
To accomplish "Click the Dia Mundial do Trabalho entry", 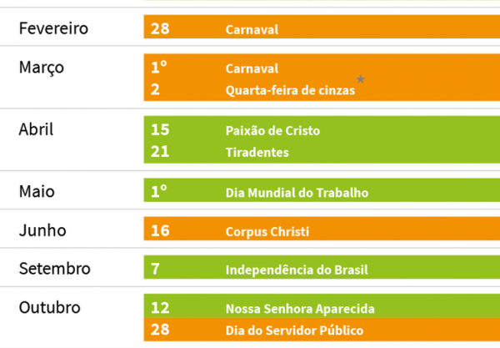I will click(297, 193).
